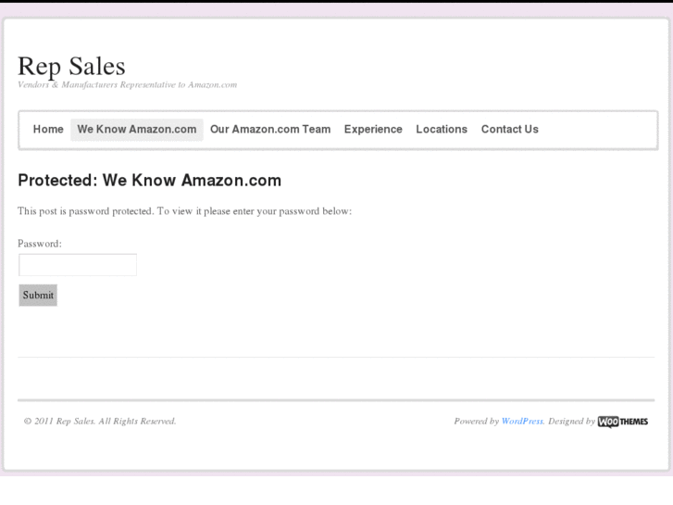Click the site tagline under Rep Sales
The width and height of the screenshot is (673, 505).
tap(127, 85)
